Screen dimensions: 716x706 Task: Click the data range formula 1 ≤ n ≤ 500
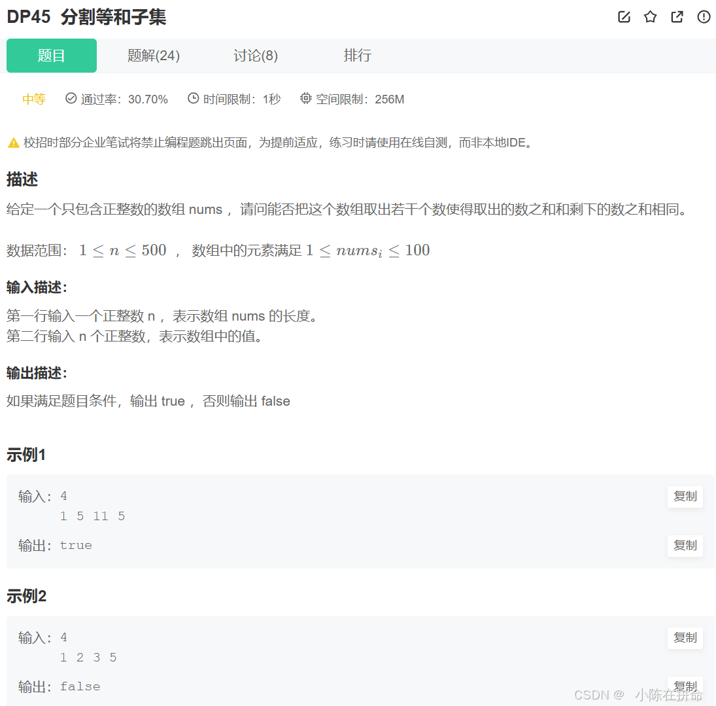[x=123, y=251]
